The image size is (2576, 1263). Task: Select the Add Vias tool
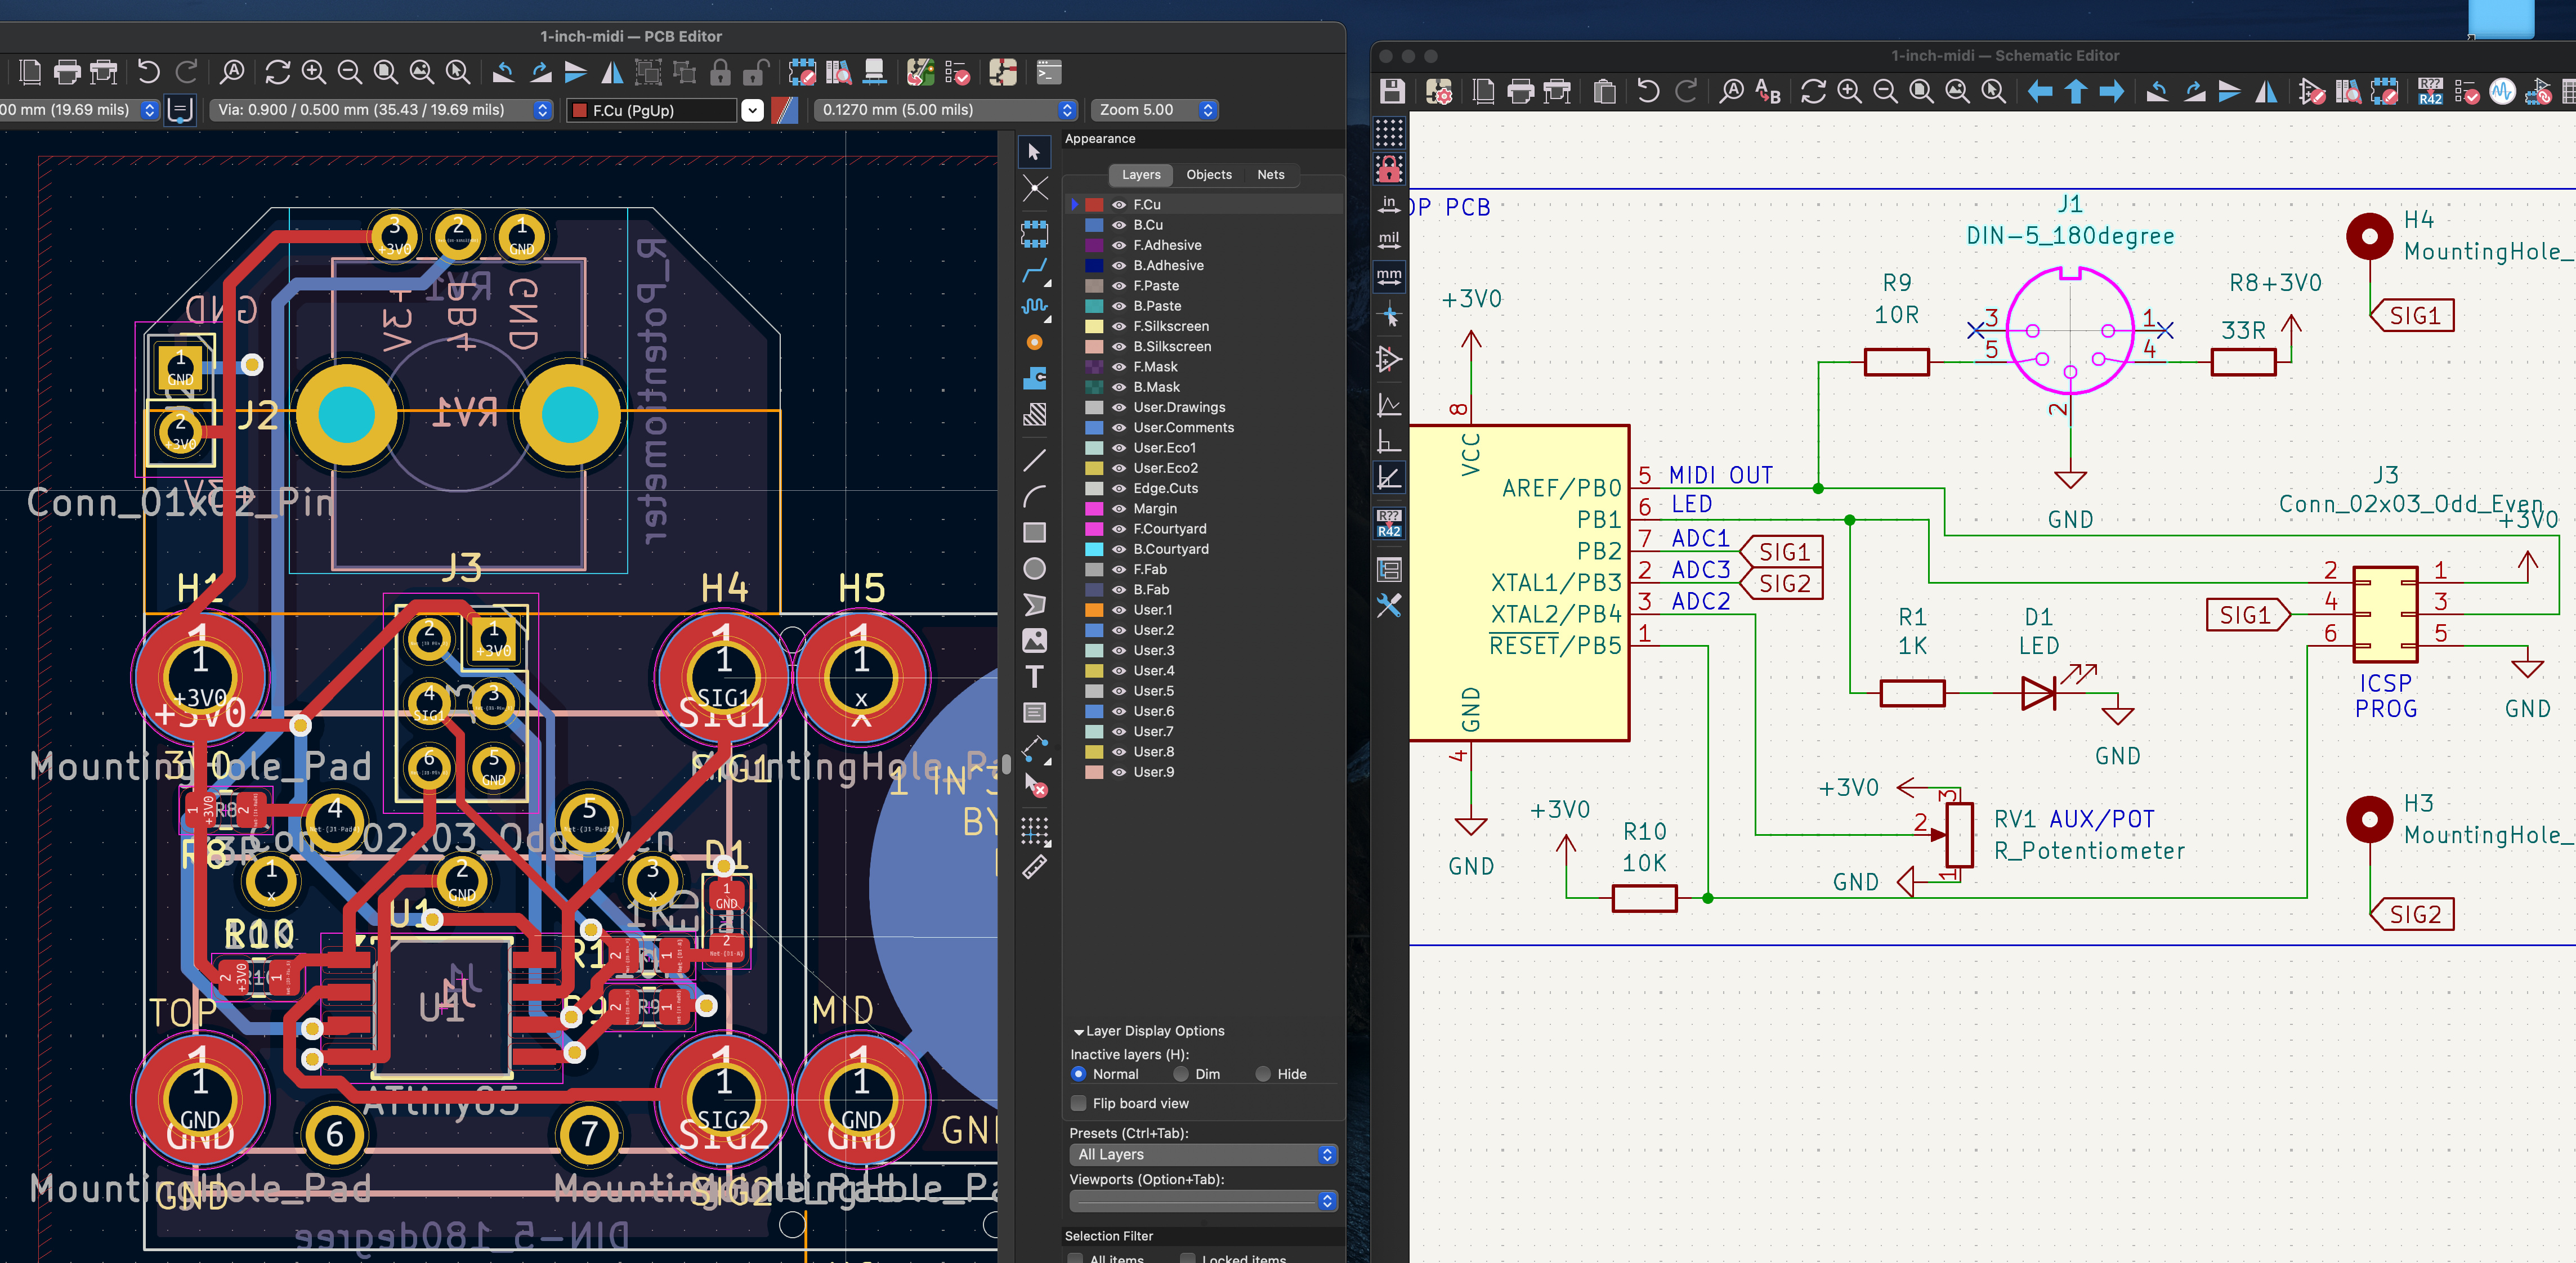(x=1035, y=343)
